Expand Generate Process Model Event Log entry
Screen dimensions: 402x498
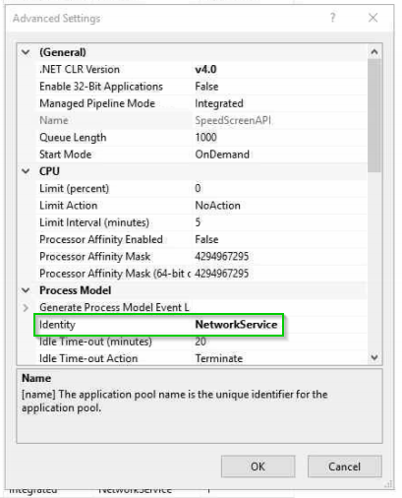click(26, 308)
